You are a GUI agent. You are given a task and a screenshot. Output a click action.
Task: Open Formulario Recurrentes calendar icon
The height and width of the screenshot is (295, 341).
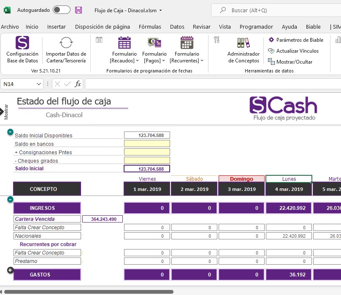[x=187, y=43]
